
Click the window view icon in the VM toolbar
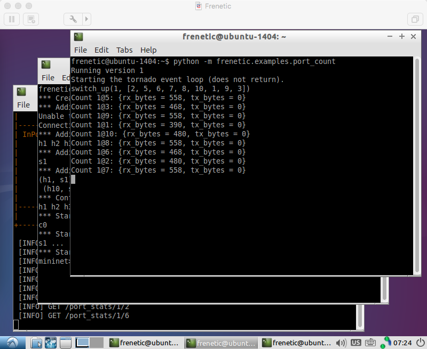pos(415,19)
